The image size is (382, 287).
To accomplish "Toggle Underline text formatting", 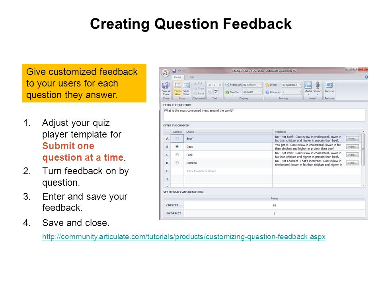I will (x=220, y=85).
